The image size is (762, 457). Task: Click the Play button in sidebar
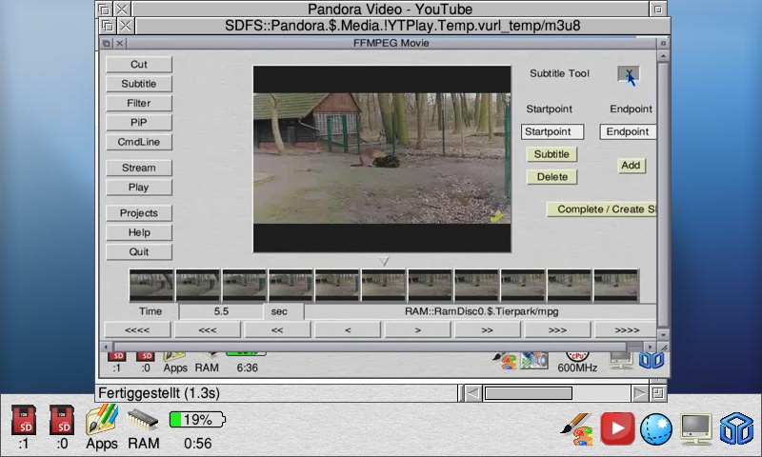138,188
